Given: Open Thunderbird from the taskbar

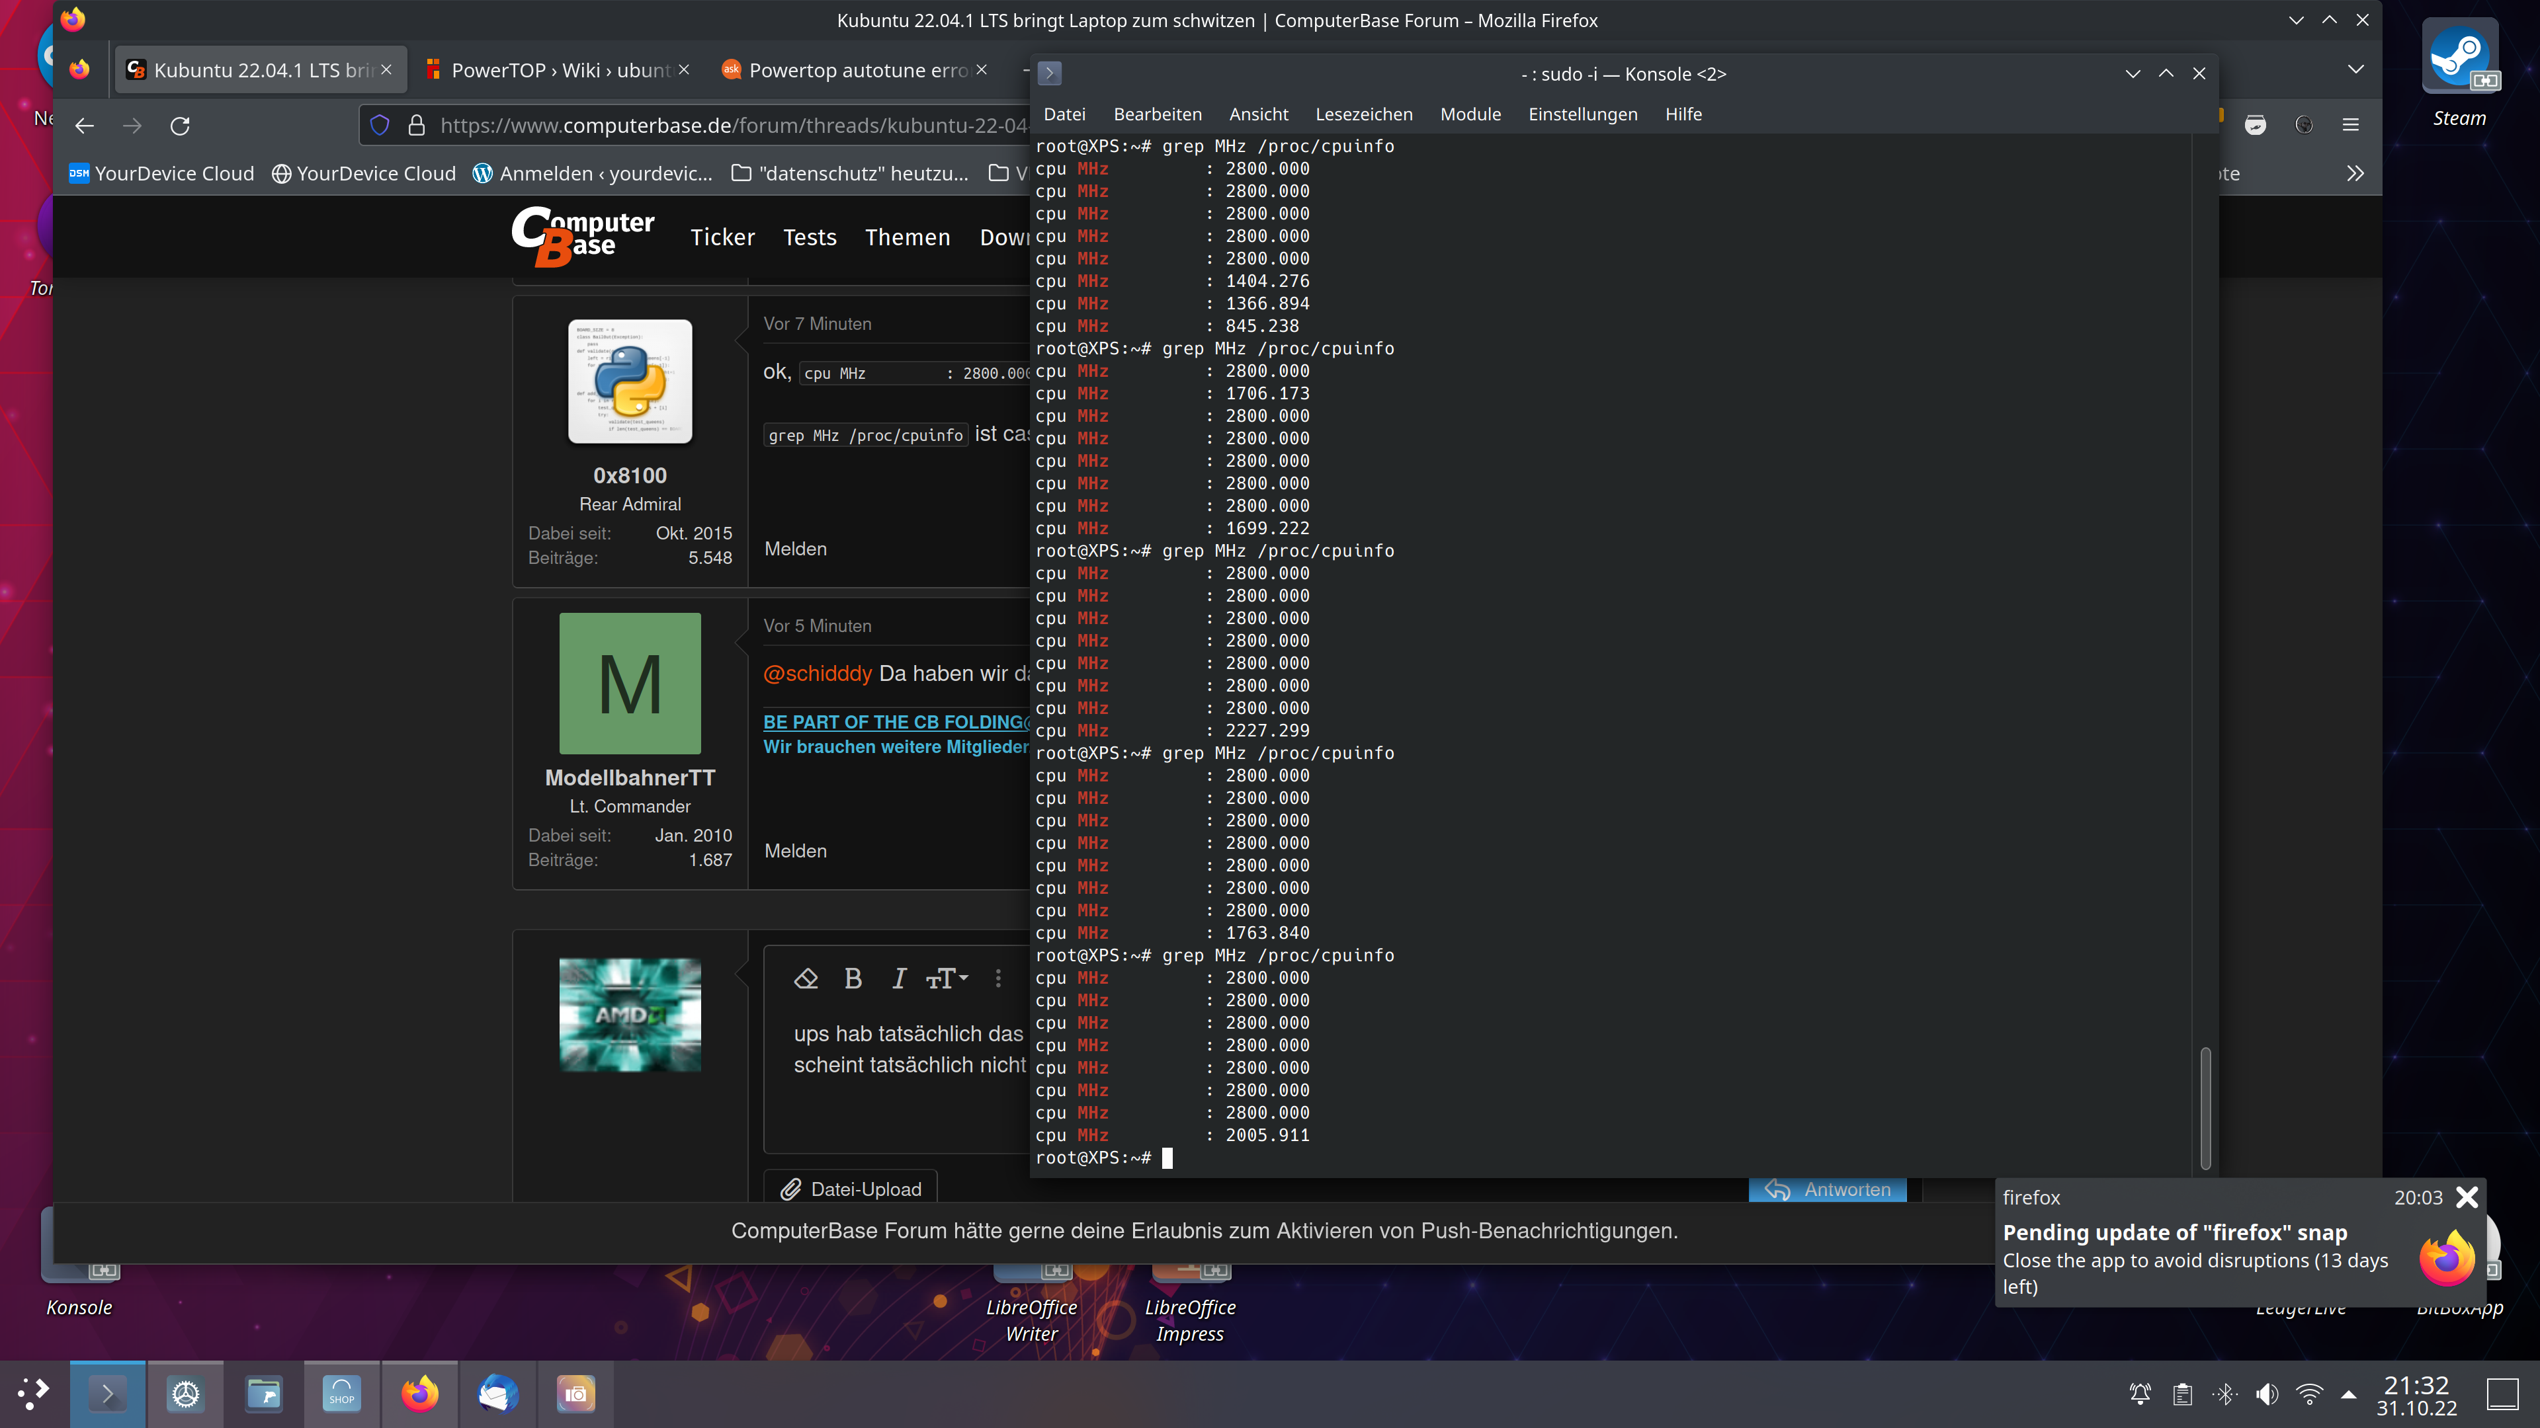Looking at the screenshot, I should point(497,1394).
